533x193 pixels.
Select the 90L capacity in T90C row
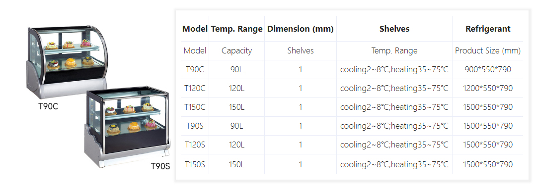236,70
